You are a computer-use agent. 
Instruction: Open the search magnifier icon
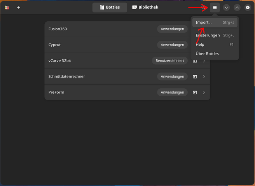203,7
